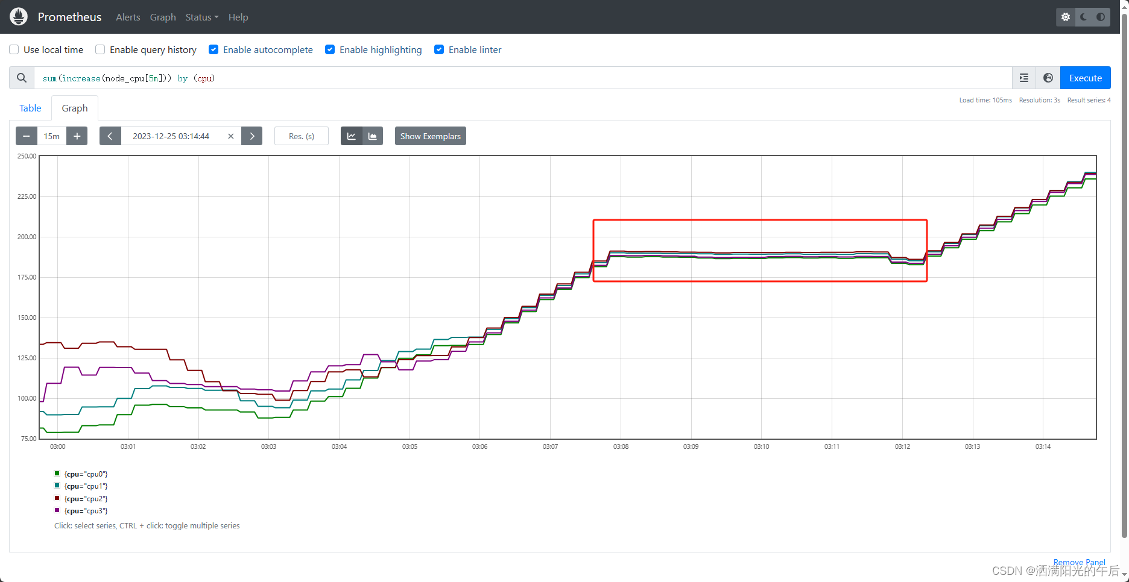Click the Execute button
This screenshot has width=1129, height=582.
pyautogui.click(x=1085, y=78)
